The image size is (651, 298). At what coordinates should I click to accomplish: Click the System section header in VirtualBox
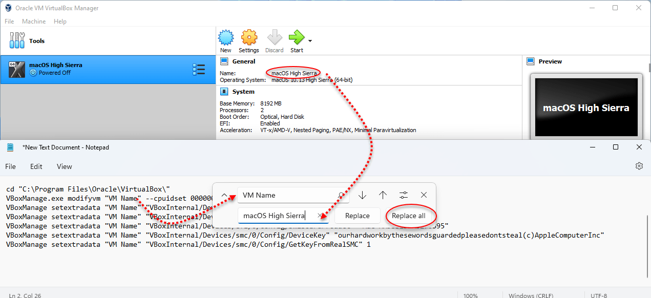(243, 92)
